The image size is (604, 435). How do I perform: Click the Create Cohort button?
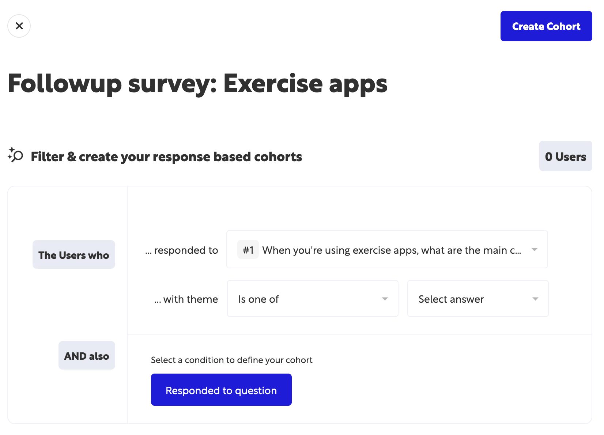(546, 26)
